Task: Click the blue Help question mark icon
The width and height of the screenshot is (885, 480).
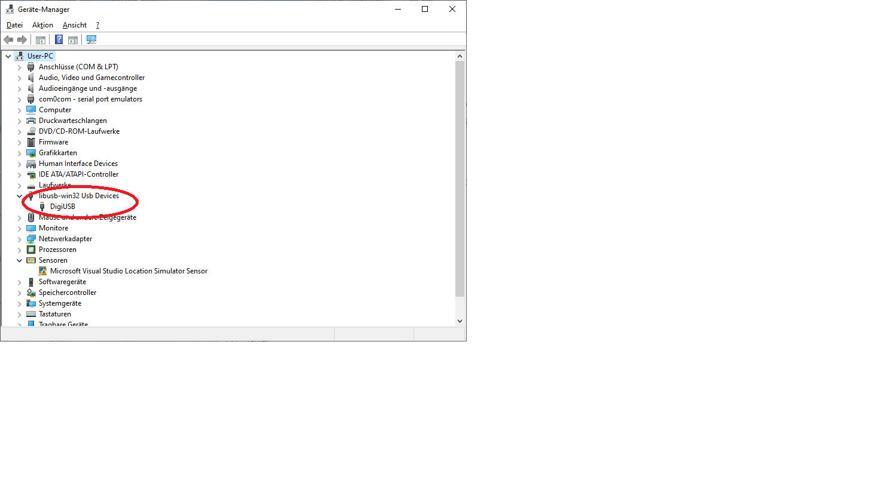Action: point(59,40)
